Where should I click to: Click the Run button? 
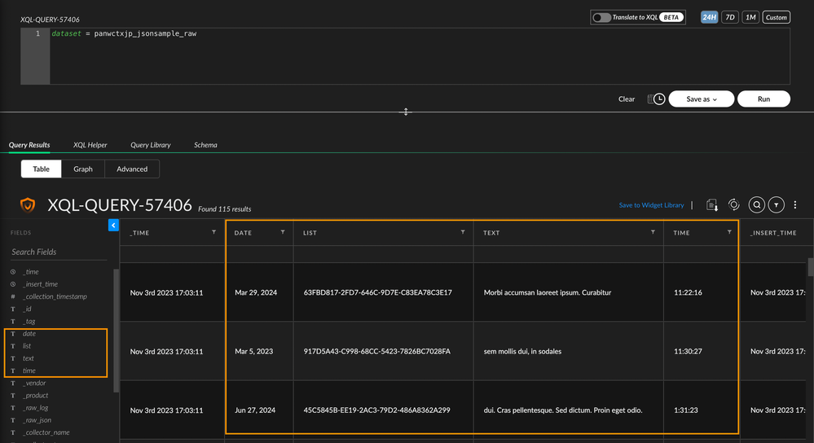(x=763, y=99)
